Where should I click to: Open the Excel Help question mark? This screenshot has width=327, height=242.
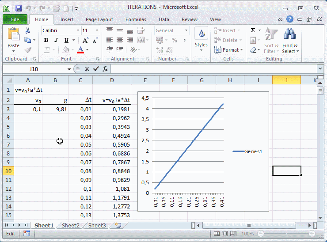[290, 19]
